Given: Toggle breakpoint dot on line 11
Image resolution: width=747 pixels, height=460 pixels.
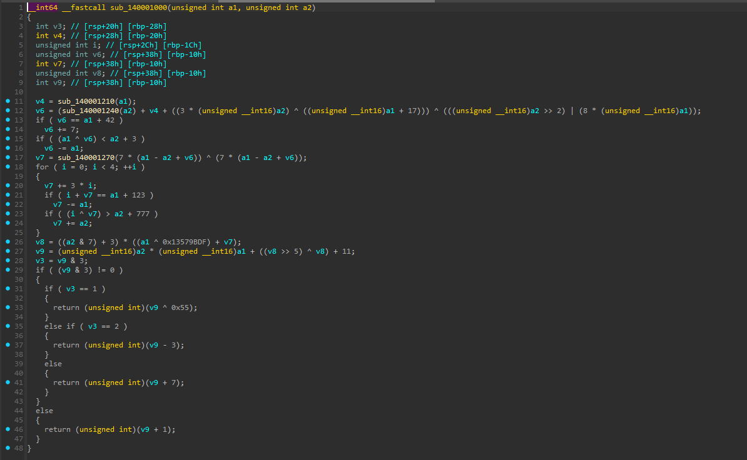Looking at the screenshot, I should coord(8,101).
